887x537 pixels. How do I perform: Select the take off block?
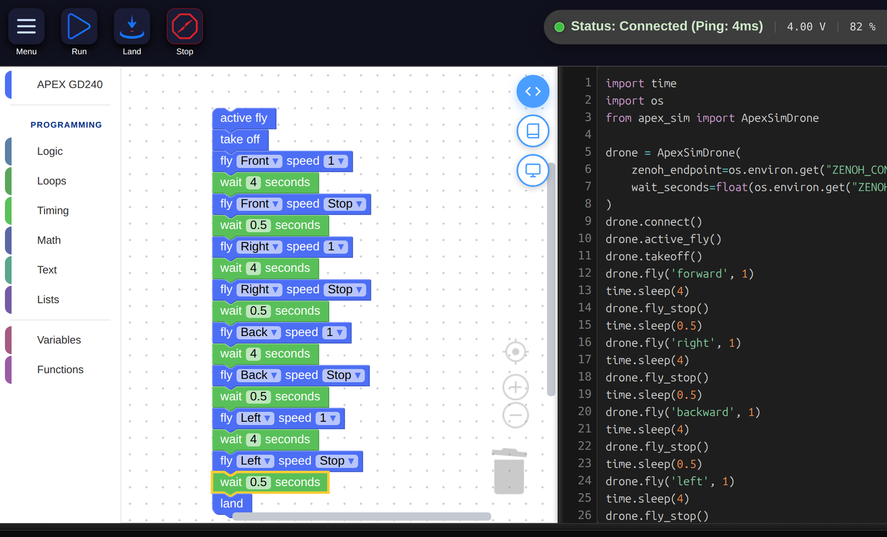tap(240, 140)
